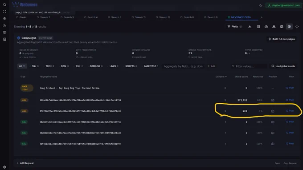Click the chart image view icon
This screenshot has height=170, width=303.
(282, 27)
